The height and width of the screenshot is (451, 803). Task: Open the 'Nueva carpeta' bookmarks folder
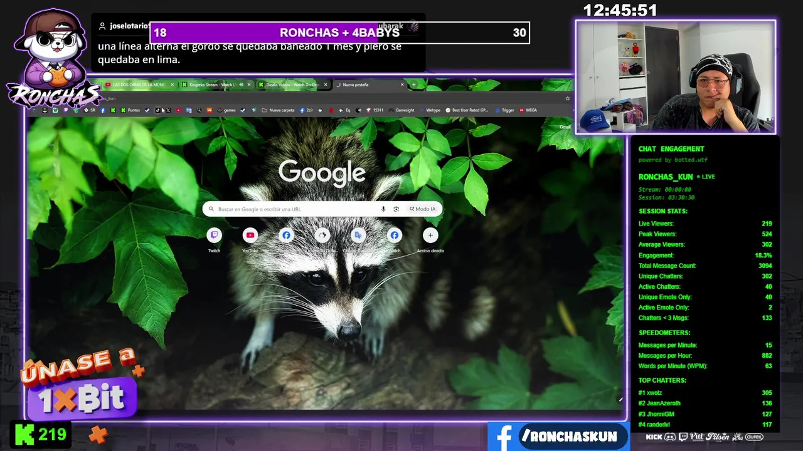278,110
